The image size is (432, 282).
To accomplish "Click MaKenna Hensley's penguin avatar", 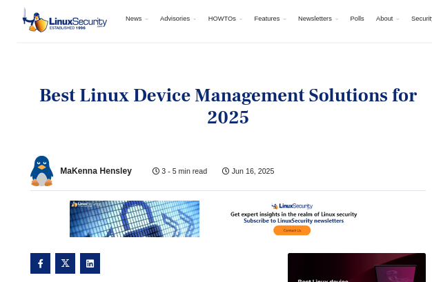I will [41, 171].
